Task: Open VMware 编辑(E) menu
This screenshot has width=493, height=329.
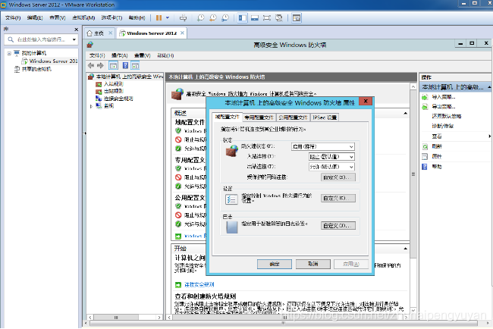Action: click(x=35, y=18)
